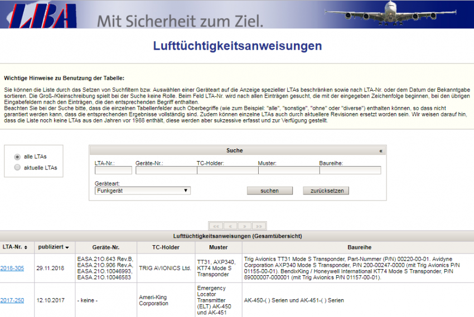Open LTA link 2018-305
Image resolution: width=474 pixels, height=317 pixels.
[12, 268]
